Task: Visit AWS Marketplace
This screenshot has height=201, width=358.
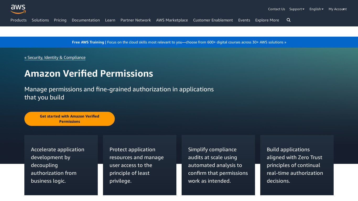Action: point(172,20)
